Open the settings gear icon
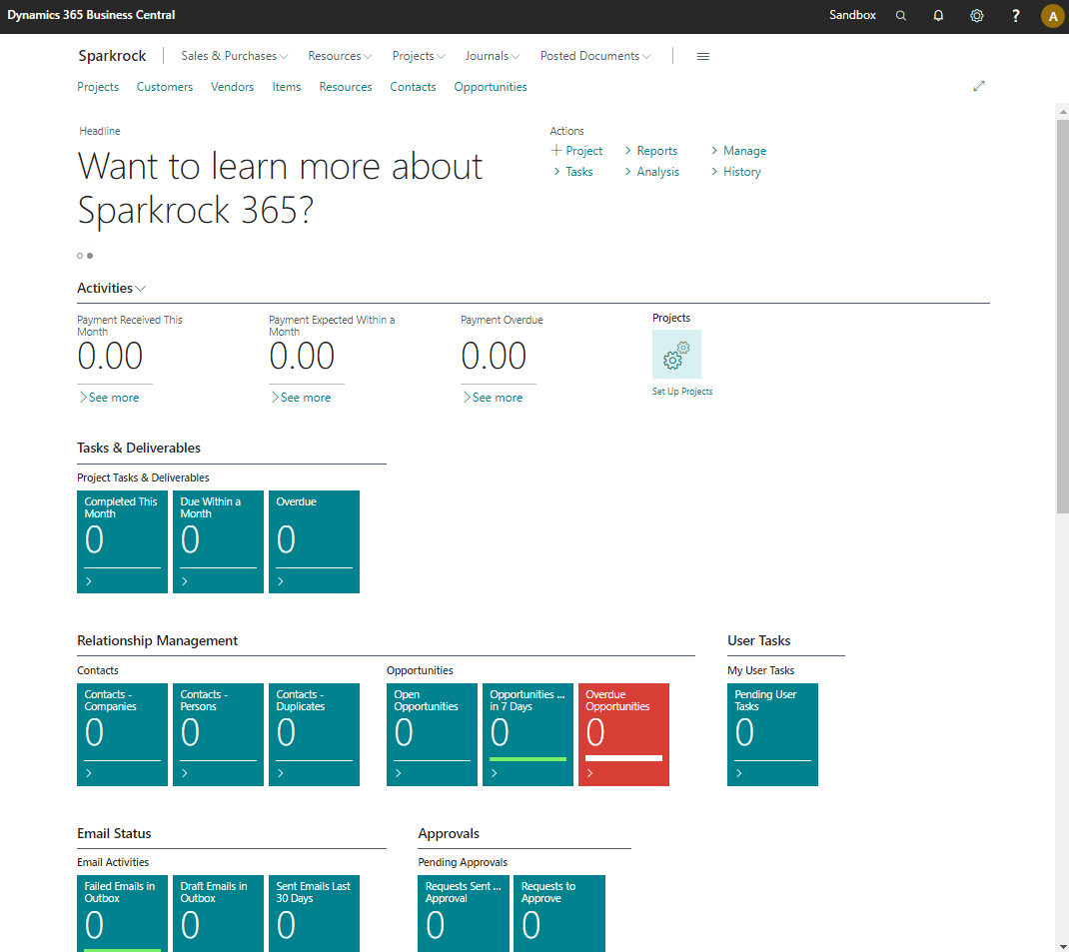Screen dimensions: 1069x952 pyautogui.click(x=977, y=16)
